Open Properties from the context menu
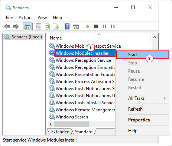Screen dimensions: 172x146 (x=143, y=120)
